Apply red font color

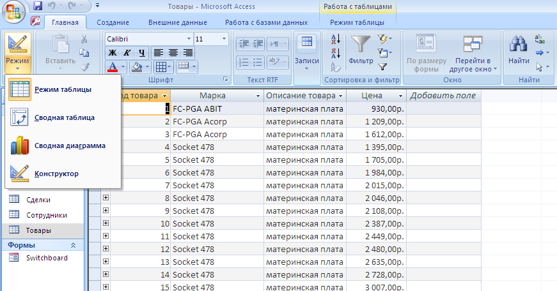[x=113, y=66]
